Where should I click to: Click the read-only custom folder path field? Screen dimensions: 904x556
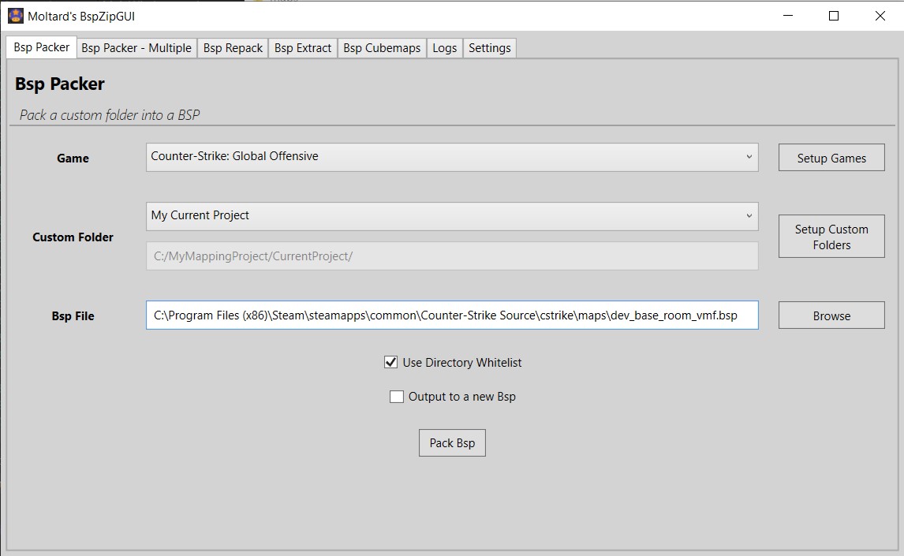[452, 256]
